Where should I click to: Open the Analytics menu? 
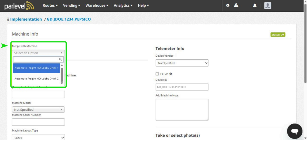click(123, 5)
